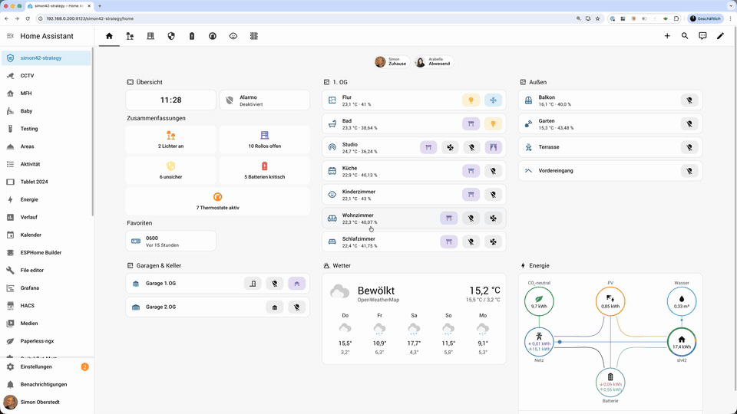Click the PV solar energy circle
The image size is (737, 414).
click(610, 301)
